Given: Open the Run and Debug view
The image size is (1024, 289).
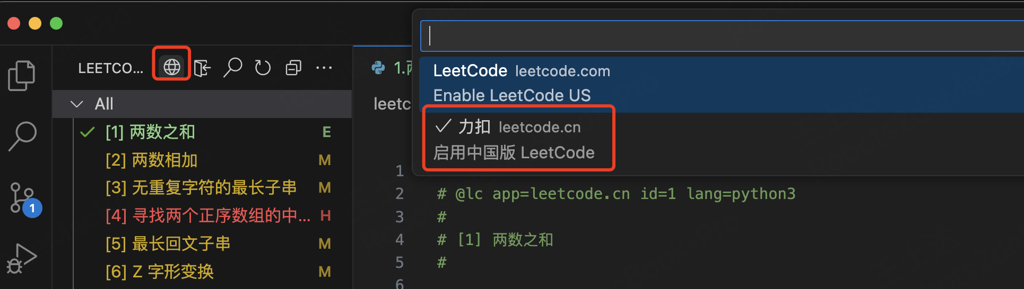Looking at the screenshot, I should tap(22, 259).
